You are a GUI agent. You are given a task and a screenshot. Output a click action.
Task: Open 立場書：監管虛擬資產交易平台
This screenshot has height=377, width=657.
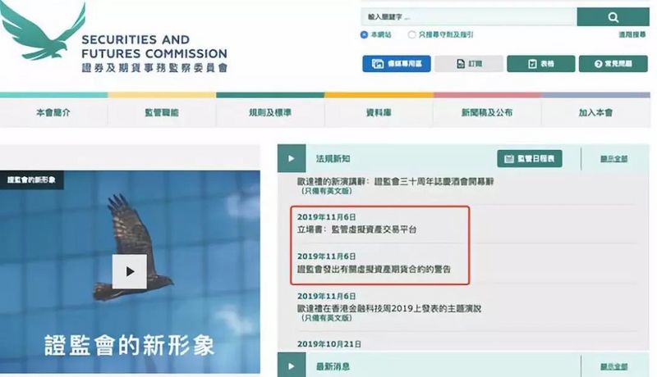(x=357, y=229)
